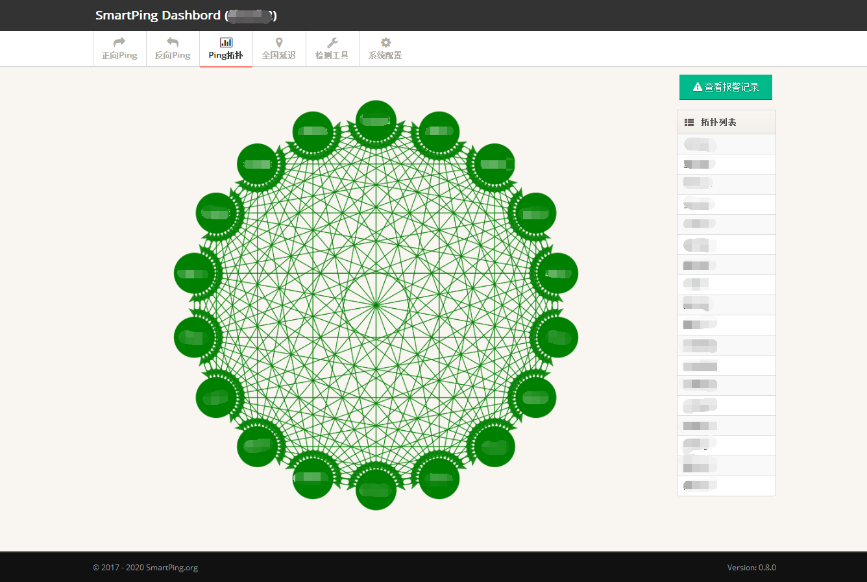Image resolution: width=867 pixels, height=582 pixels.
Task: Select the first entry in 拓扑列表
Action: (x=726, y=144)
